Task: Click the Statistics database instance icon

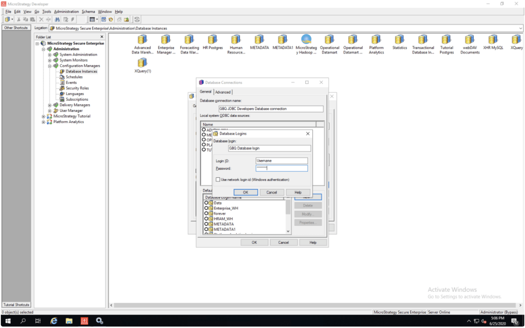Action: pos(400,40)
